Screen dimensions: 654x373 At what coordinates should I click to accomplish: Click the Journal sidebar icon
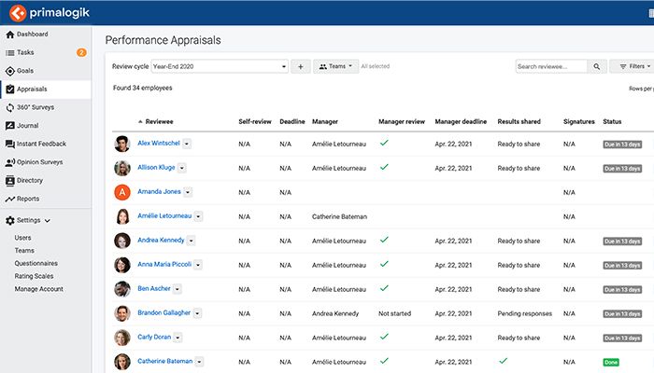click(x=9, y=125)
